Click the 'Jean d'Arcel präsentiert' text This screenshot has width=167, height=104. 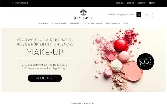pyautogui.click(x=83, y=103)
